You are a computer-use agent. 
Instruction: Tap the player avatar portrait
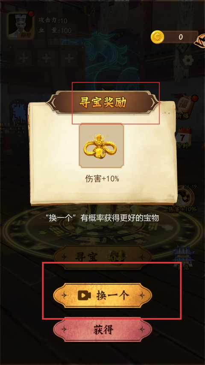click(21, 26)
